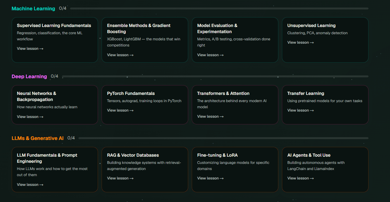Click the LLMs & Generative AI progress bar
This screenshot has width=390, height=202.
[224, 138]
